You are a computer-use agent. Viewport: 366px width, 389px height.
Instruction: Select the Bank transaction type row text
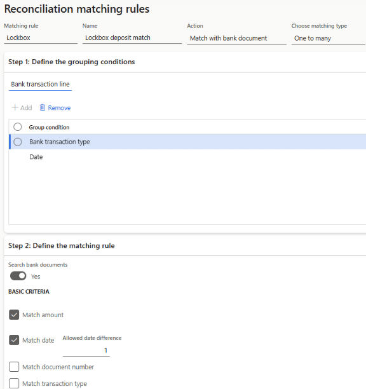click(x=60, y=142)
